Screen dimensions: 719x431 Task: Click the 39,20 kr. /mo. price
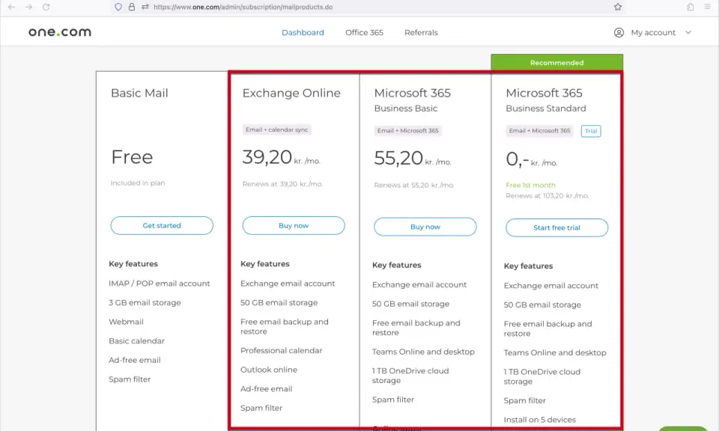281,157
